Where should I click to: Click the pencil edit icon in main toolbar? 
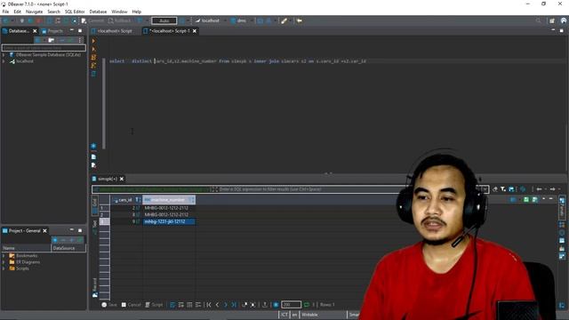click(284, 20)
